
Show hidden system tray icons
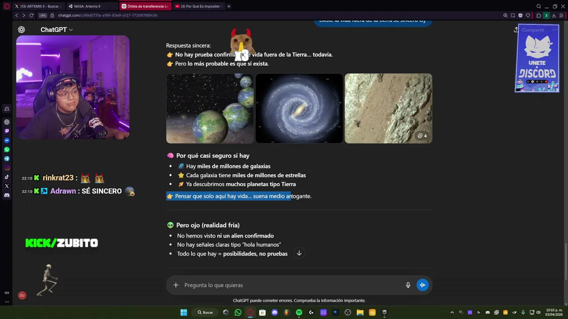[x=452, y=312]
